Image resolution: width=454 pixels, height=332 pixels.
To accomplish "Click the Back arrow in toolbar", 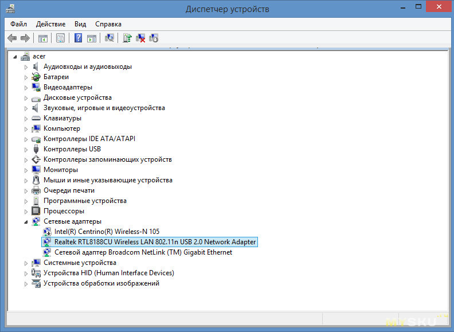I will click(11, 38).
